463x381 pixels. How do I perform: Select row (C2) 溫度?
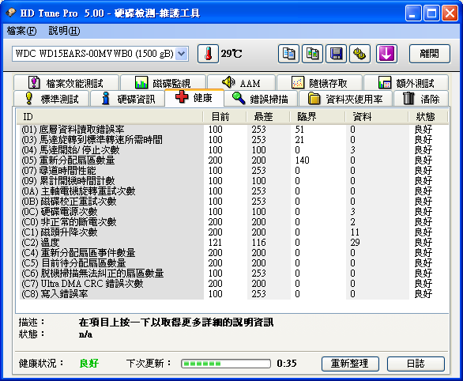click(x=234, y=243)
